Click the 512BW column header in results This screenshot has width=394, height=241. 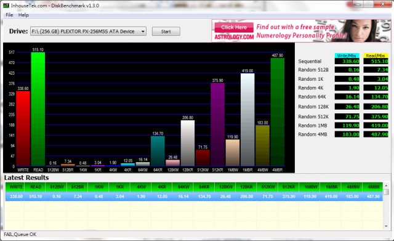[57, 187]
